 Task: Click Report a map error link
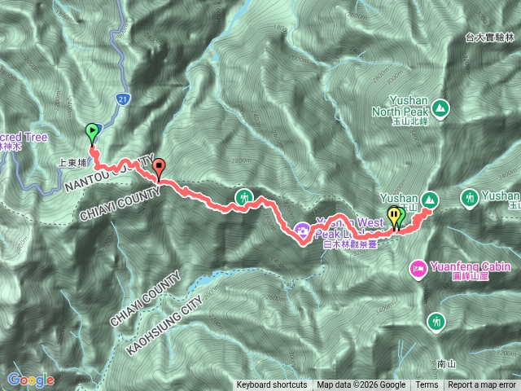tap(482, 385)
